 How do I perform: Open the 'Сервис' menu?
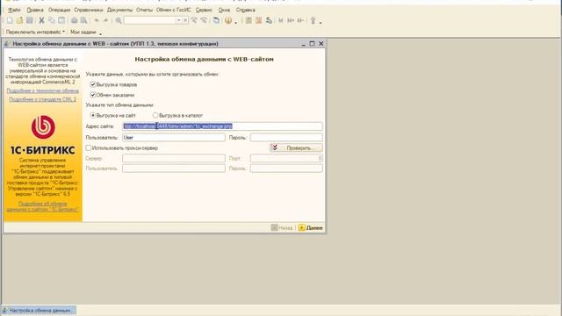(204, 10)
